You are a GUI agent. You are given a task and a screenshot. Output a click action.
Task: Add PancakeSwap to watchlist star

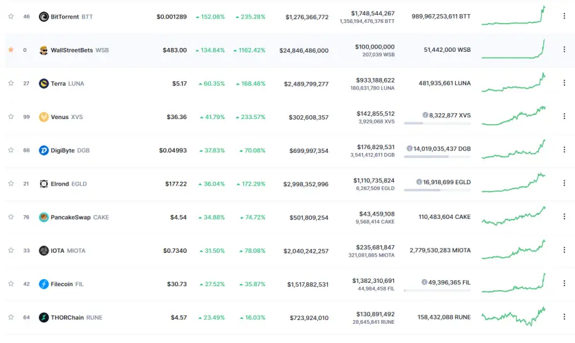[11, 217]
